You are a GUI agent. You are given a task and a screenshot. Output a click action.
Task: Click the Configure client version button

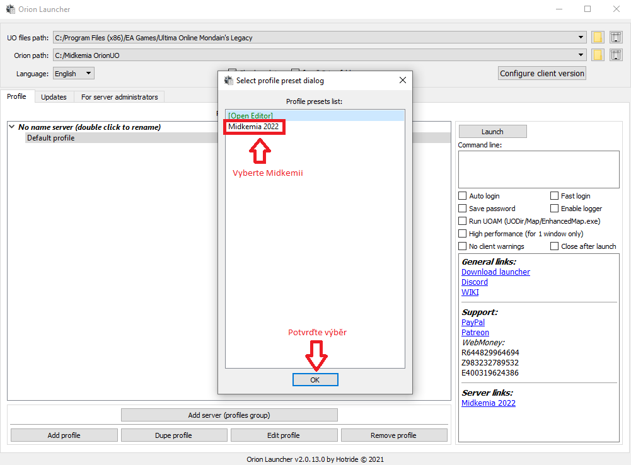[541, 73]
